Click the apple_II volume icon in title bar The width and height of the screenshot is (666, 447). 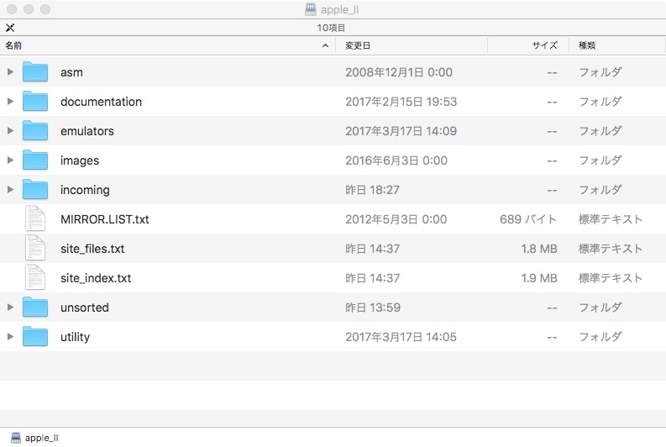pos(311,10)
